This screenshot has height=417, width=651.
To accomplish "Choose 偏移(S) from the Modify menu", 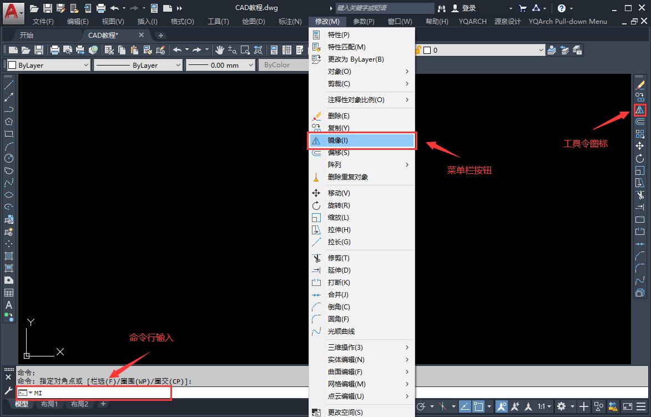I will tap(362, 153).
